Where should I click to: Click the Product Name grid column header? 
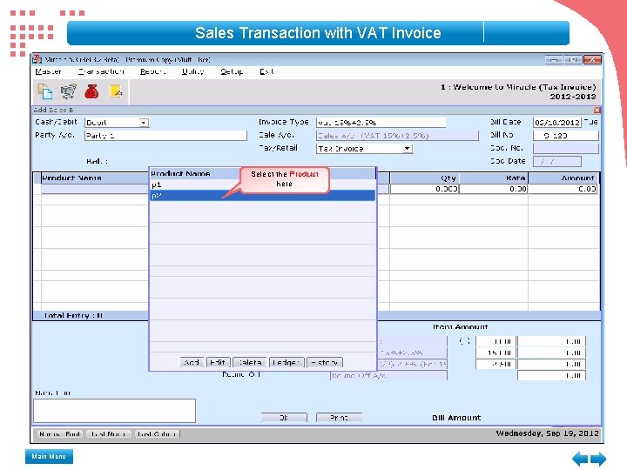pyautogui.click(x=94, y=178)
